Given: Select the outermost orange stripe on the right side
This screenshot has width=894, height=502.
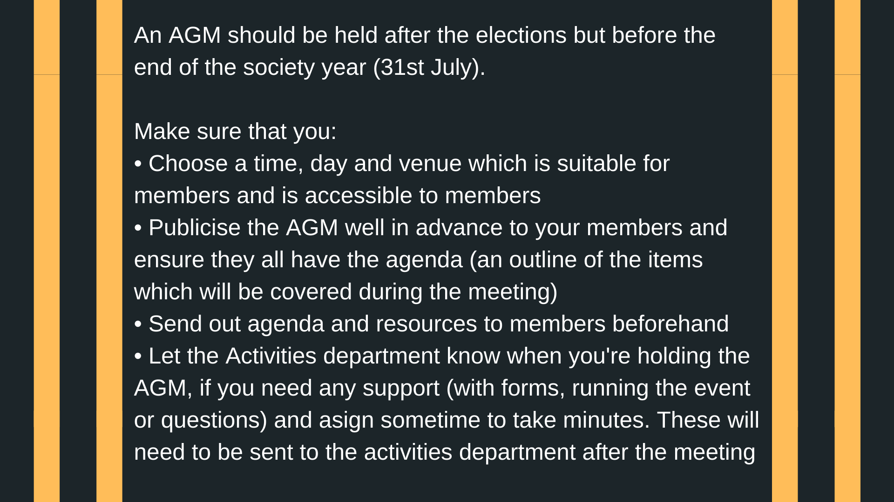Looking at the screenshot, I should [x=847, y=251].
